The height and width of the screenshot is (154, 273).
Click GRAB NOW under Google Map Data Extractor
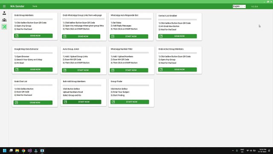[33, 69]
